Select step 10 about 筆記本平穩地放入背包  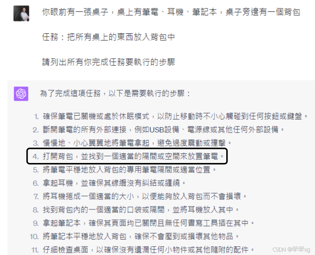(x=134, y=236)
